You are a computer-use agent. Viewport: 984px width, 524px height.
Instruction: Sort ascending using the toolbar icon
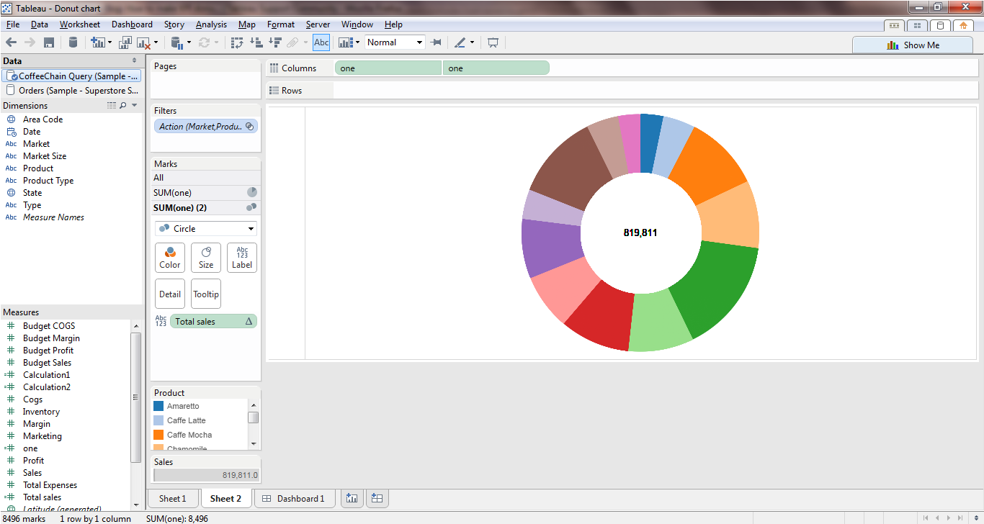click(256, 42)
